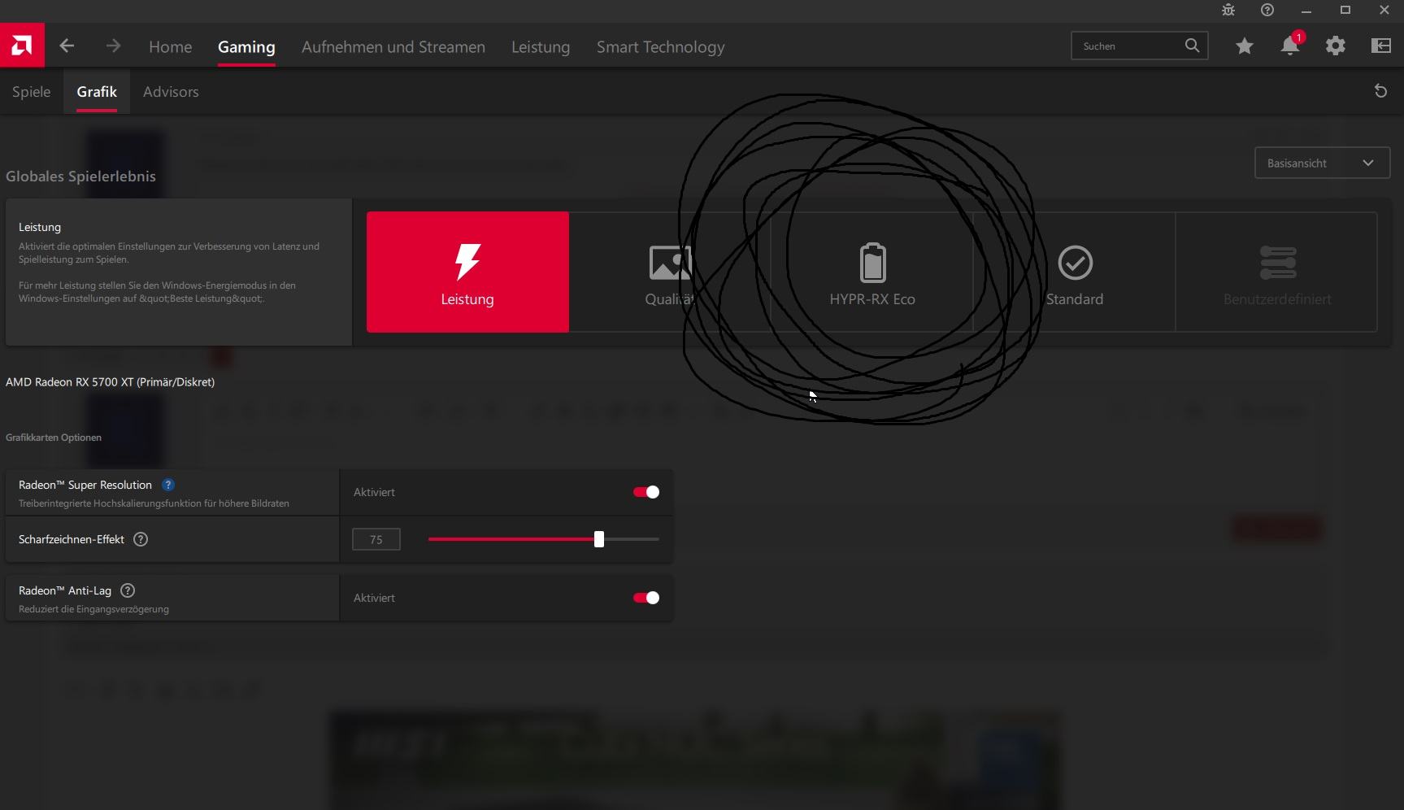Open Radeon Super Resolution info icon

coord(168,485)
